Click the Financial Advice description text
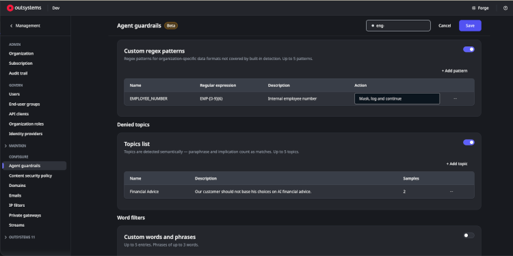The image size is (513, 256). click(253, 192)
